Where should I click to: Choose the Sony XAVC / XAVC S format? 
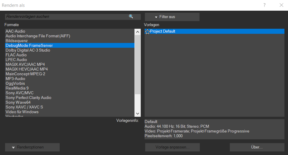point(24,107)
